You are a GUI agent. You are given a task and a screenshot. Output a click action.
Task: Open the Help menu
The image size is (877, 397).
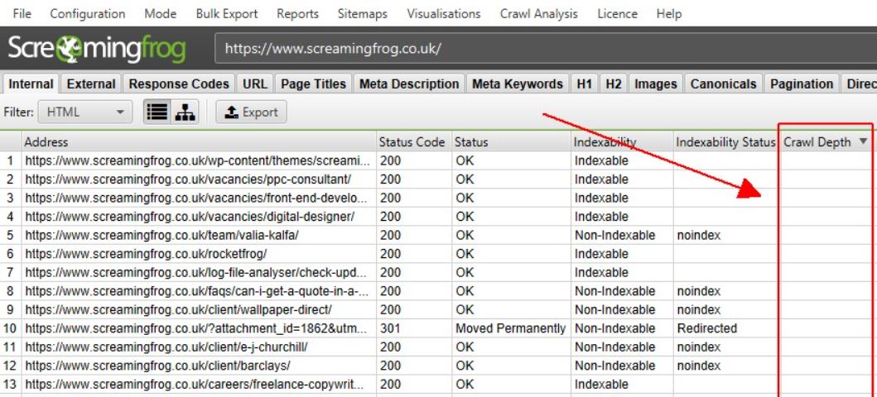pyautogui.click(x=669, y=14)
